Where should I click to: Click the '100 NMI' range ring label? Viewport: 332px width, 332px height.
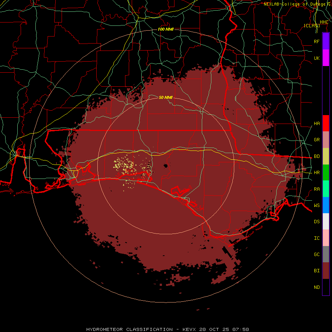coord(166,29)
